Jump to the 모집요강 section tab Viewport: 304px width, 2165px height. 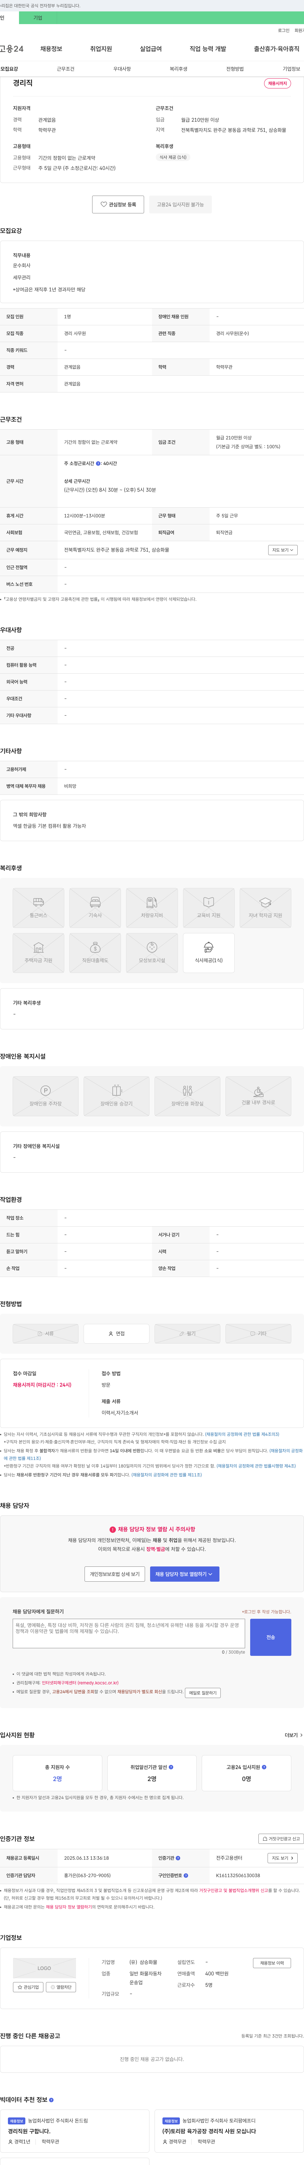click(x=9, y=69)
